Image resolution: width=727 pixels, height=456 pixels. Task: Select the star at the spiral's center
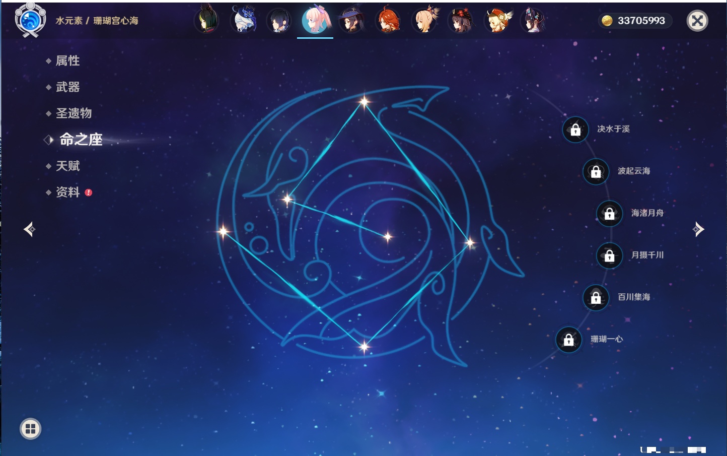tap(388, 236)
